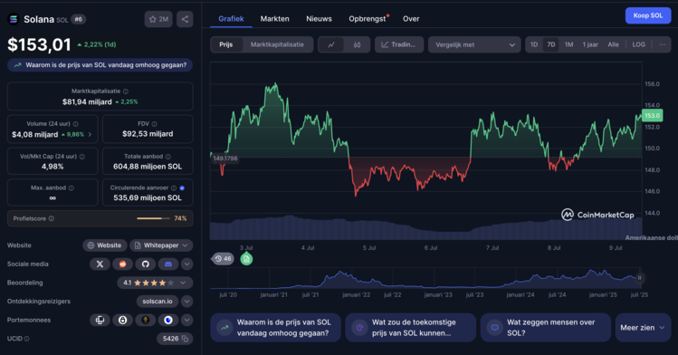Click Vol/Mkt Cap info icon
Screen dimensions: 678x355
pos(82,157)
